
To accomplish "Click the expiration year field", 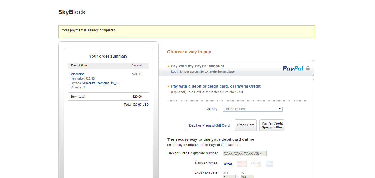I will pos(247,177).
